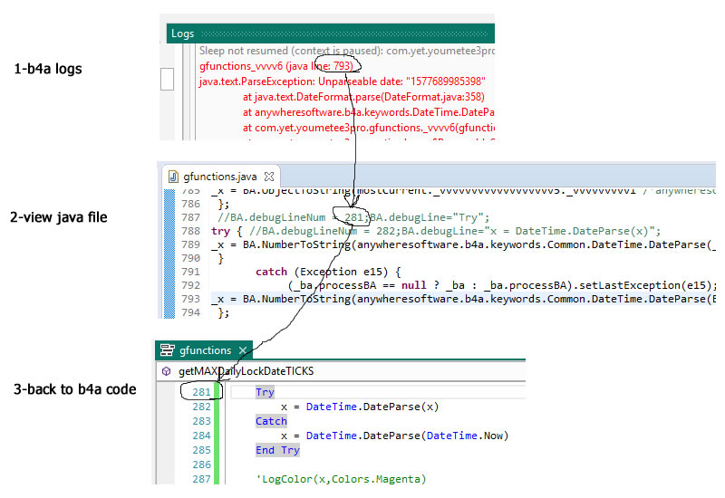Image resolution: width=725 pixels, height=498 pixels.
Task: Click B4A line number 282
Action: pos(201,407)
